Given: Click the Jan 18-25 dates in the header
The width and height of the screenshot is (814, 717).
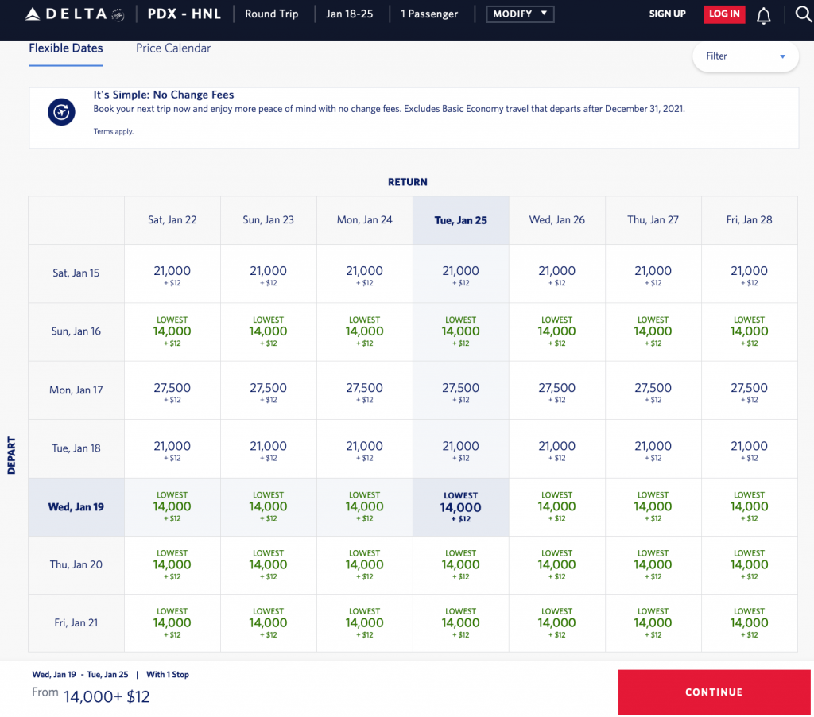Looking at the screenshot, I should 348,14.
